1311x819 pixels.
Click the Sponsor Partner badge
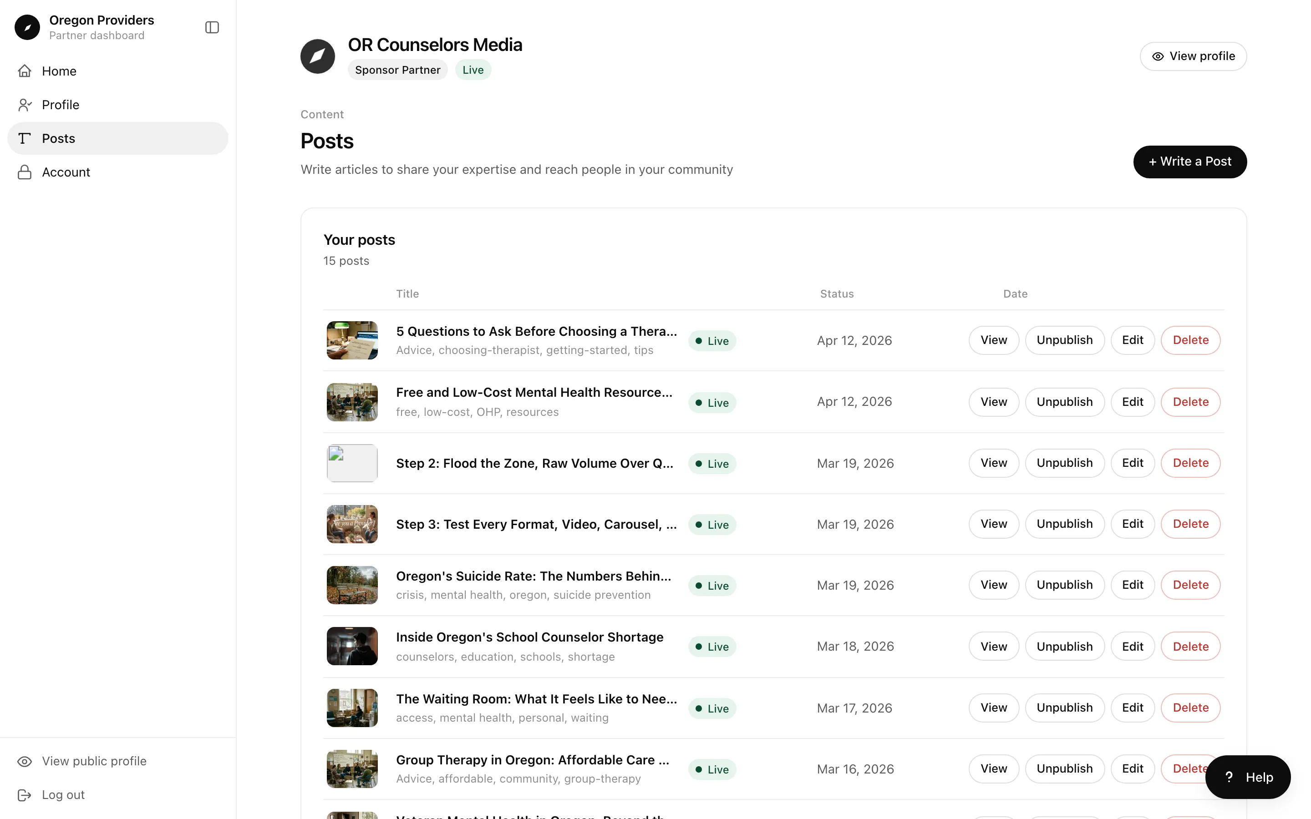(x=398, y=70)
